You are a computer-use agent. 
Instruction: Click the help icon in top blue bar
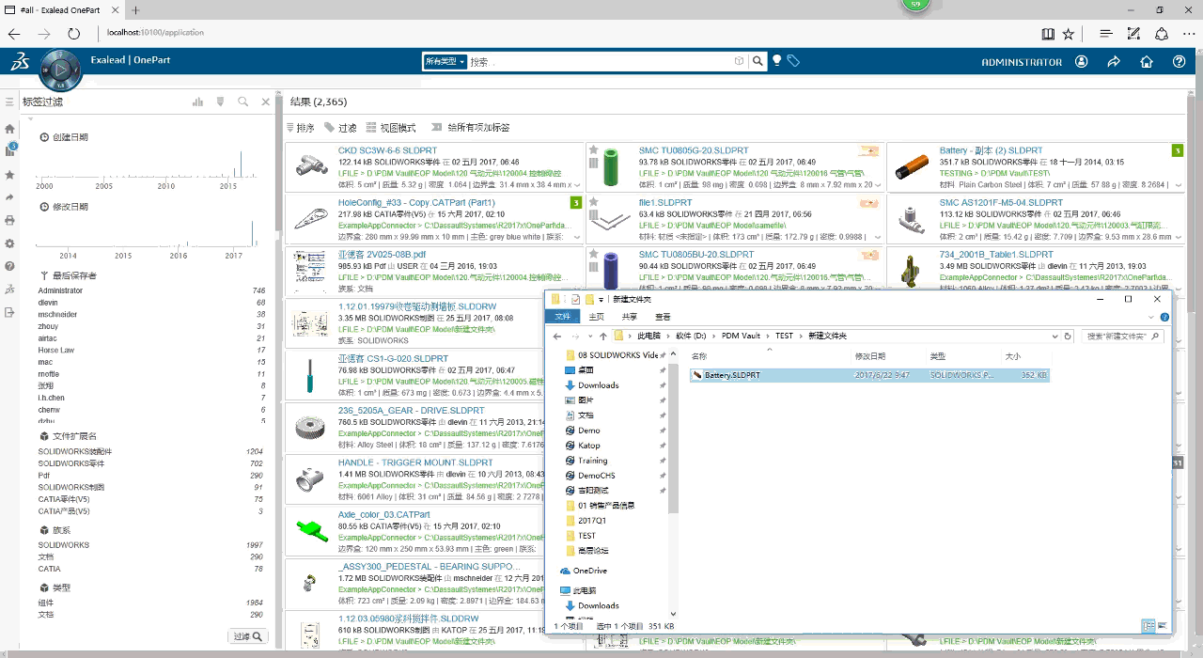coord(1180,61)
